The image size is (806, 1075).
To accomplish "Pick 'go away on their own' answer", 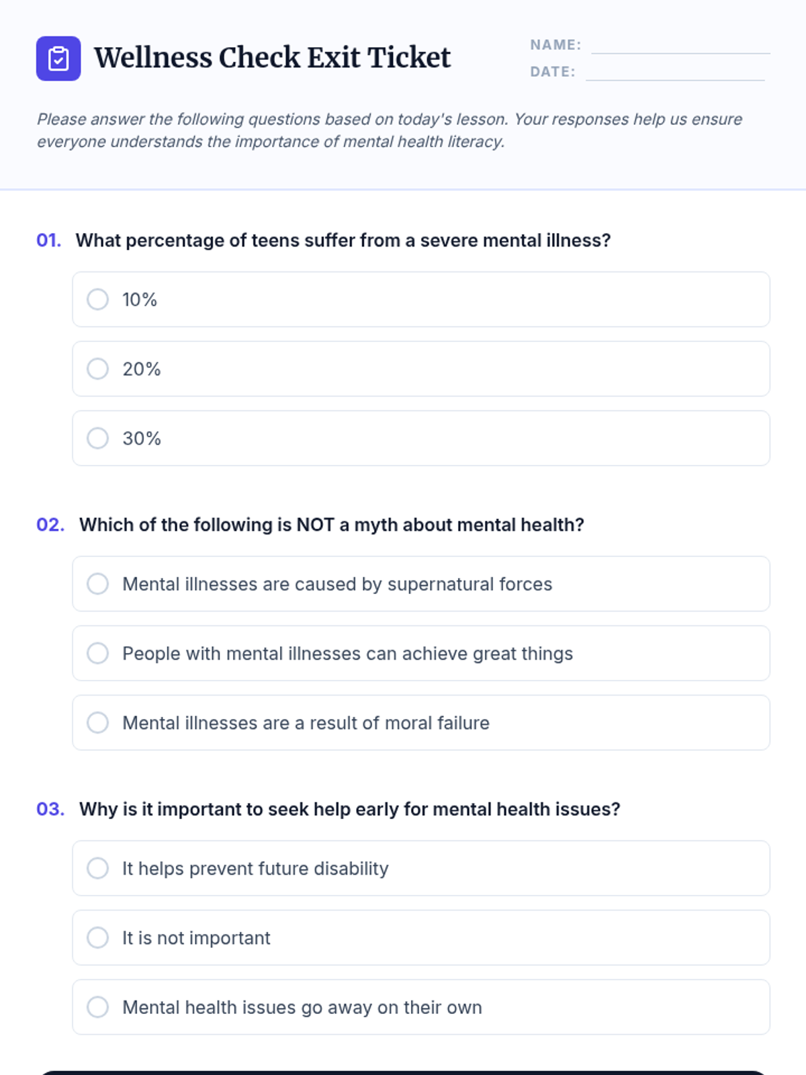I will tap(98, 1007).
